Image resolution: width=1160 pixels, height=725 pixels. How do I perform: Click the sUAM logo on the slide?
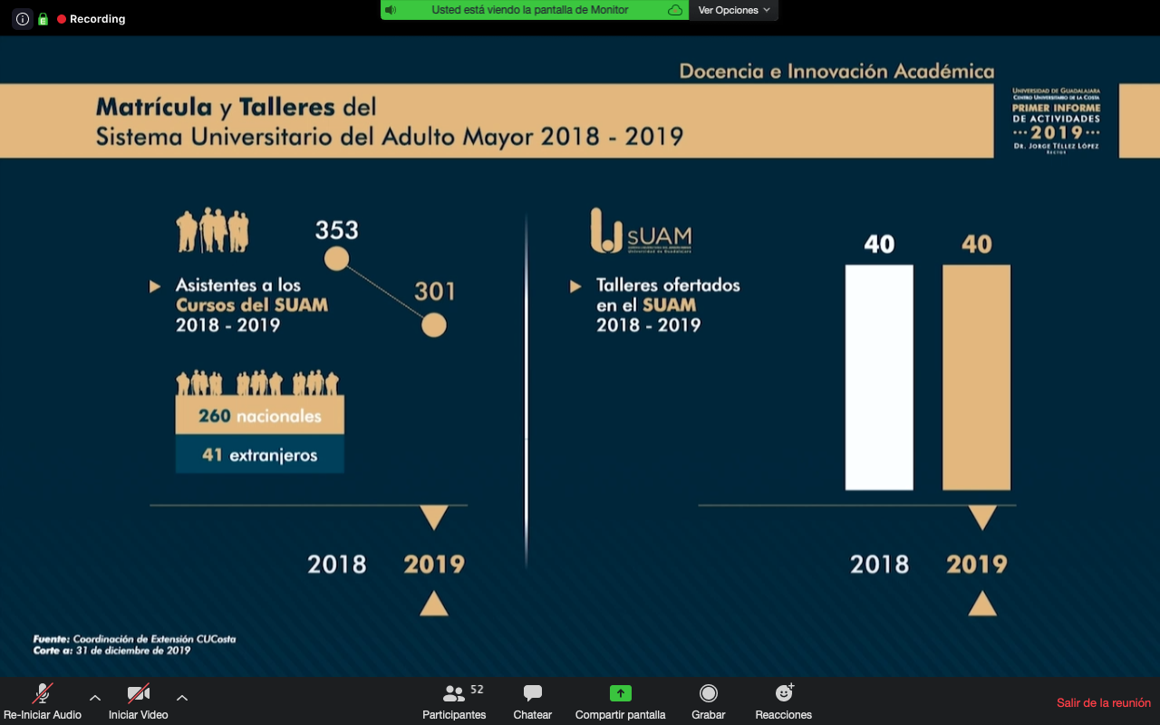click(641, 232)
